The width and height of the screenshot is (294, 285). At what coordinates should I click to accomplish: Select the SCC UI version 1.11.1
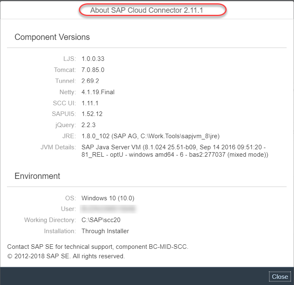pos(90,103)
